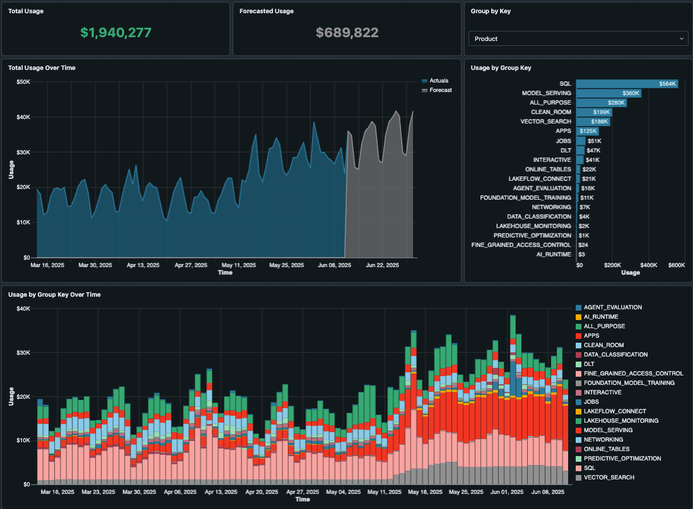Click the SQL legend color swatch
The width and height of the screenshot is (693, 509).
click(578, 468)
